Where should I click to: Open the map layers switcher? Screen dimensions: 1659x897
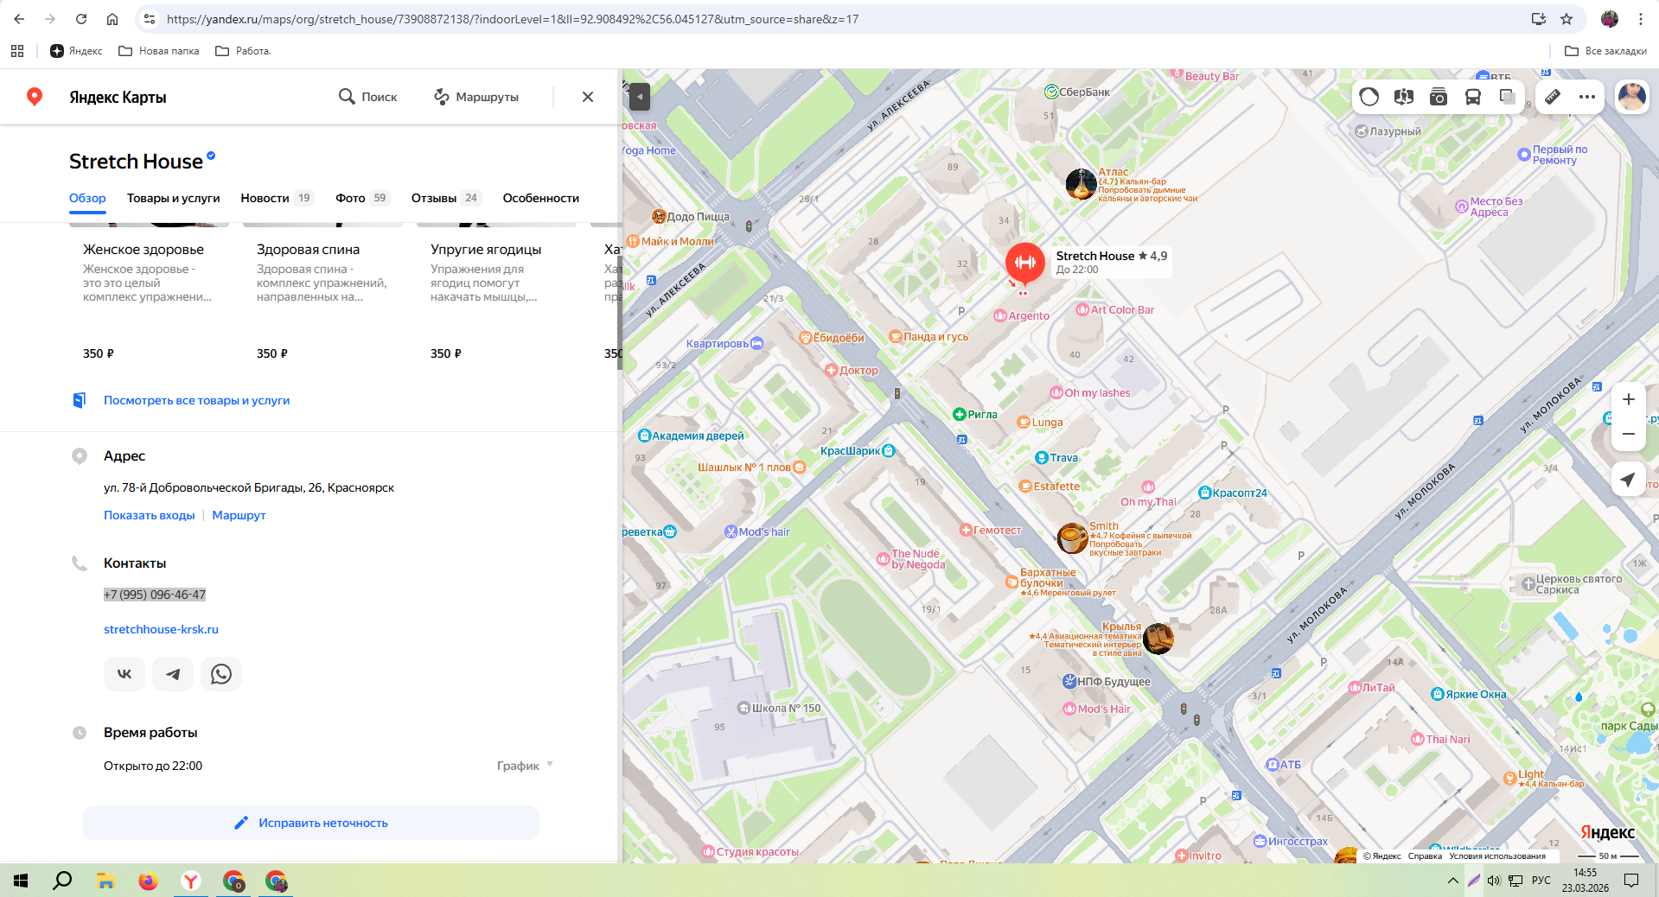[1507, 97]
